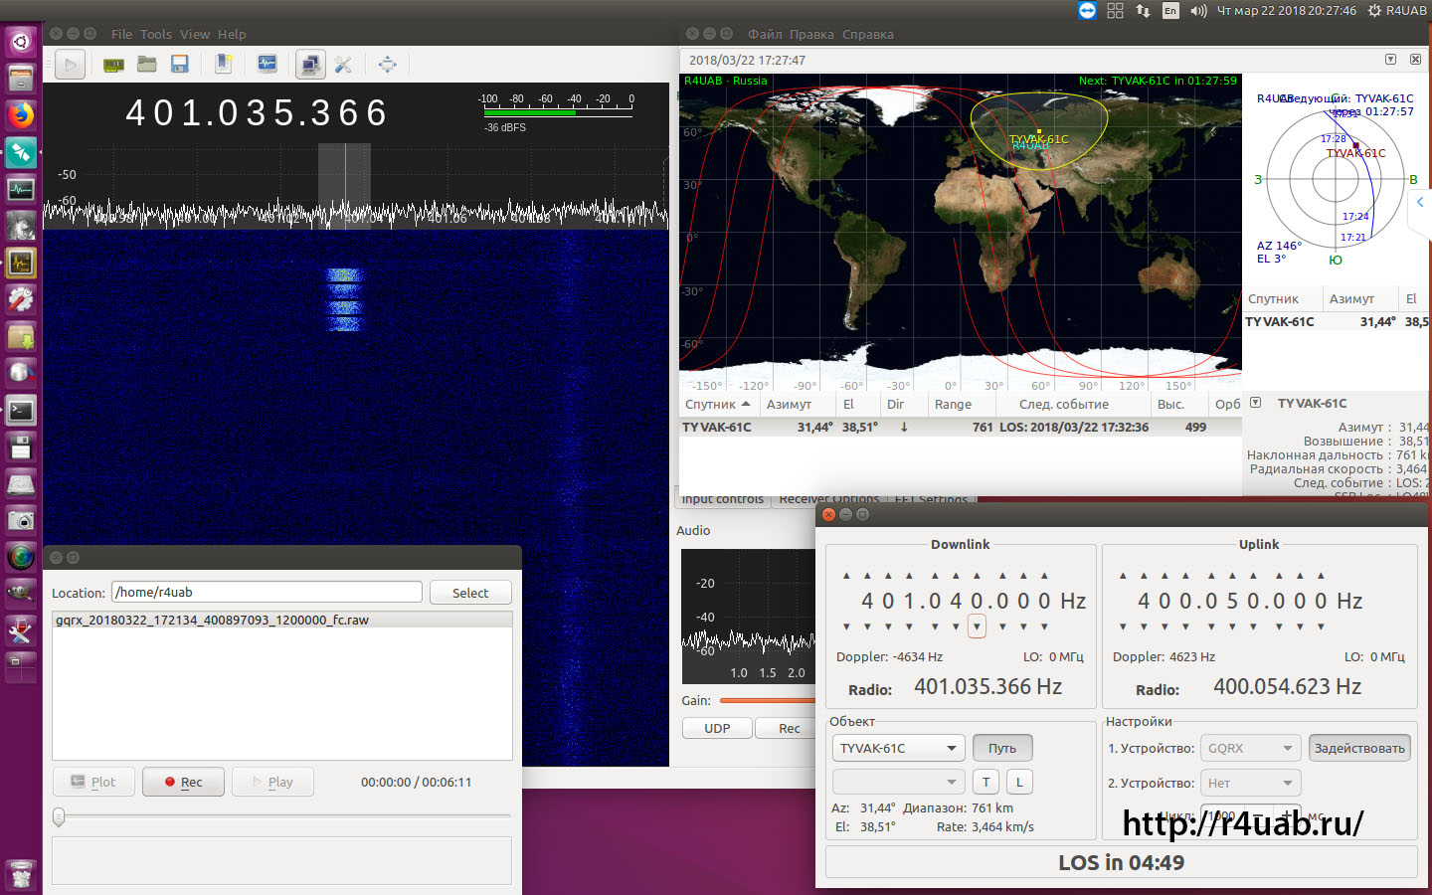The height and width of the screenshot is (895, 1432).
Task: Load settings with Gqrx folder icon
Action: coord(147,65)
